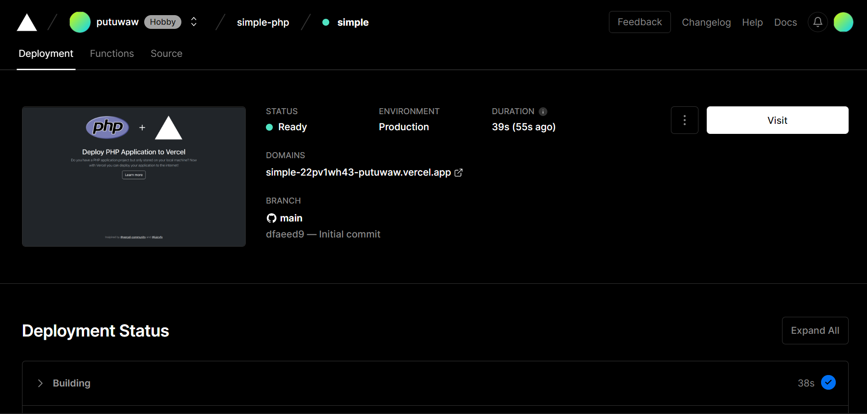The height and width of the screenshot is (414, 867).
Task: Click the Production environment value
Action: tap(404, 127)
